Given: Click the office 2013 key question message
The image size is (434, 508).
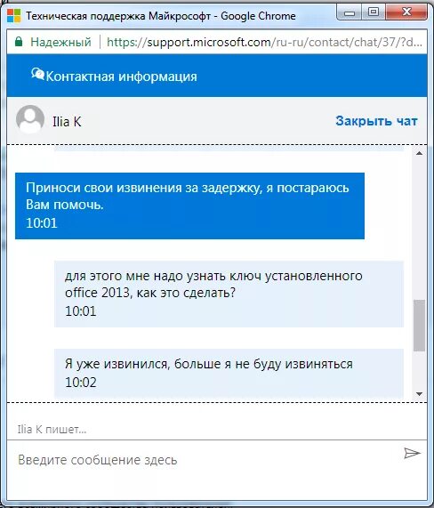Looking at the screenshot, I should (229, 294).
